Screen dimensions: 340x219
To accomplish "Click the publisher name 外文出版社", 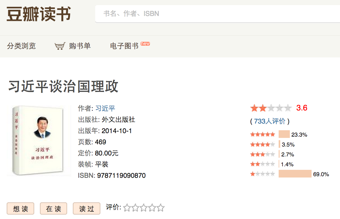I will pyautogui.click(x=118, y=120).
